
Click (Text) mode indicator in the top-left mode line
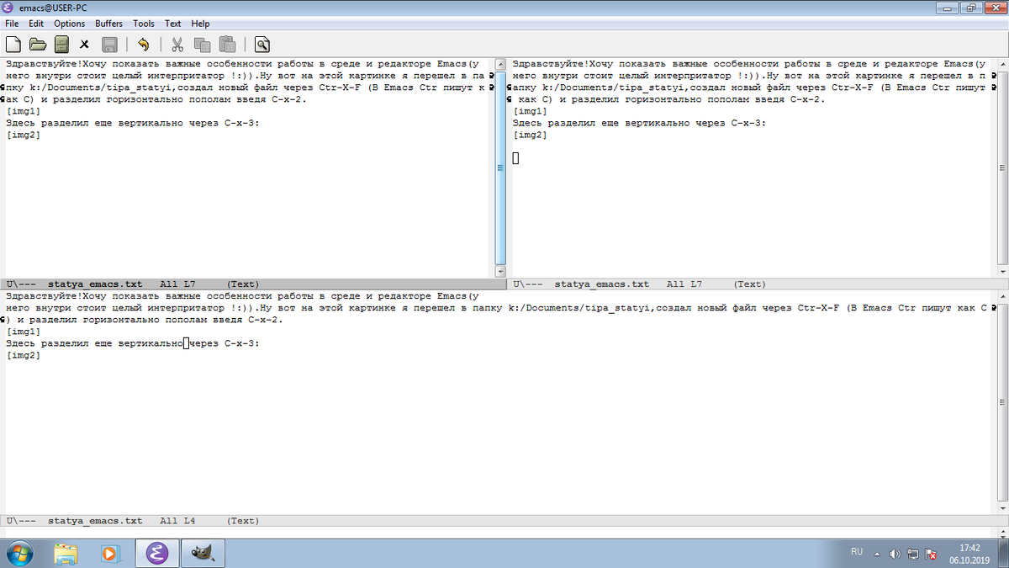coord(244,284)
